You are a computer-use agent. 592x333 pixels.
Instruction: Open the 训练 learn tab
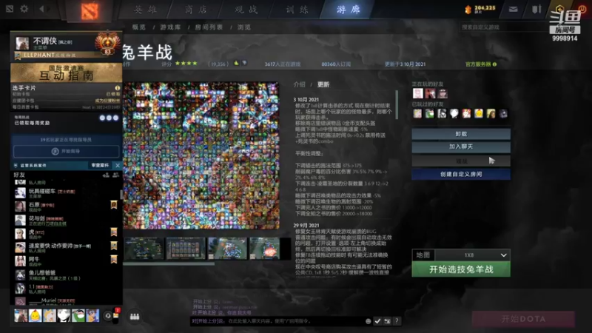click(297, 10)
